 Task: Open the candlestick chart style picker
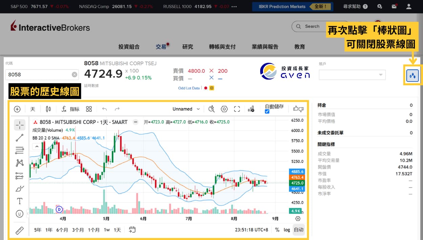point(48,109)
